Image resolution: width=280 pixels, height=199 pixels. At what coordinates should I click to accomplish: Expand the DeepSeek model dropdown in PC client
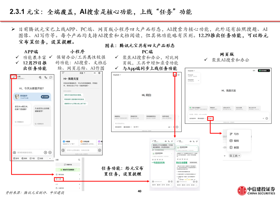pos(117,75)
